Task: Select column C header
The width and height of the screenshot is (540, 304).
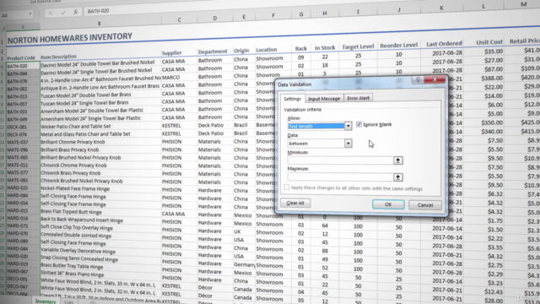Action: tap(179, 19)
